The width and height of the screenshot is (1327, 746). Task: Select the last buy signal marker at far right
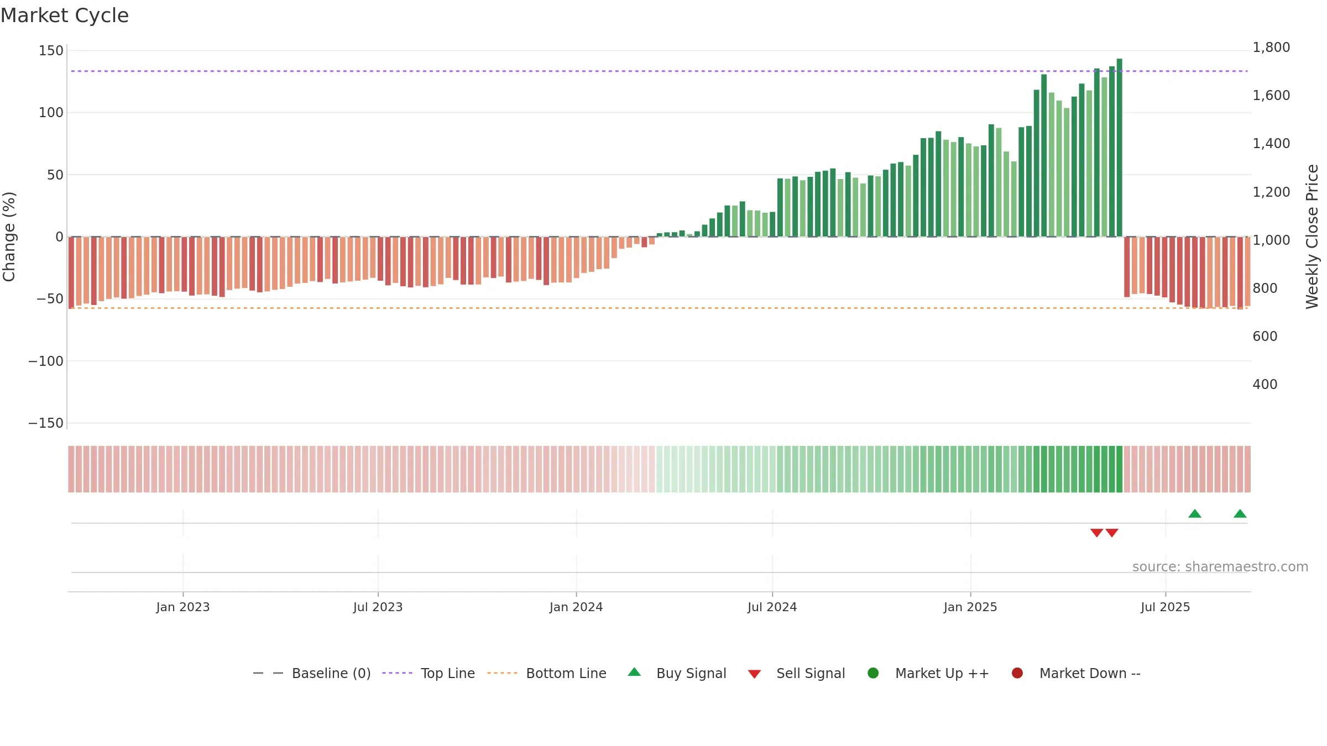point(1240,513)
